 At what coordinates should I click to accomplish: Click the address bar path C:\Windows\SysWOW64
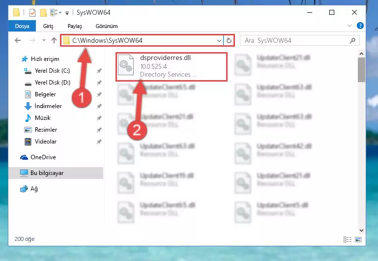[107, 40]
